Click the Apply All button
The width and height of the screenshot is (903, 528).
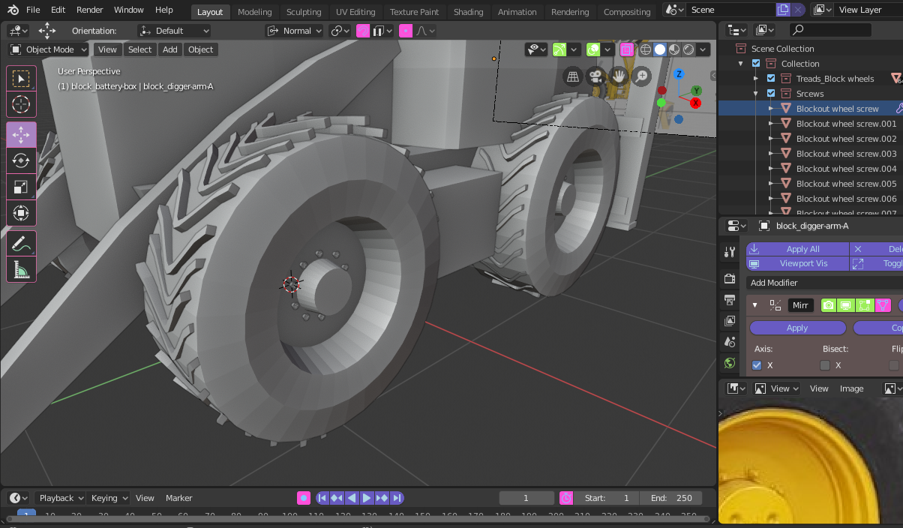pos(798,249)
